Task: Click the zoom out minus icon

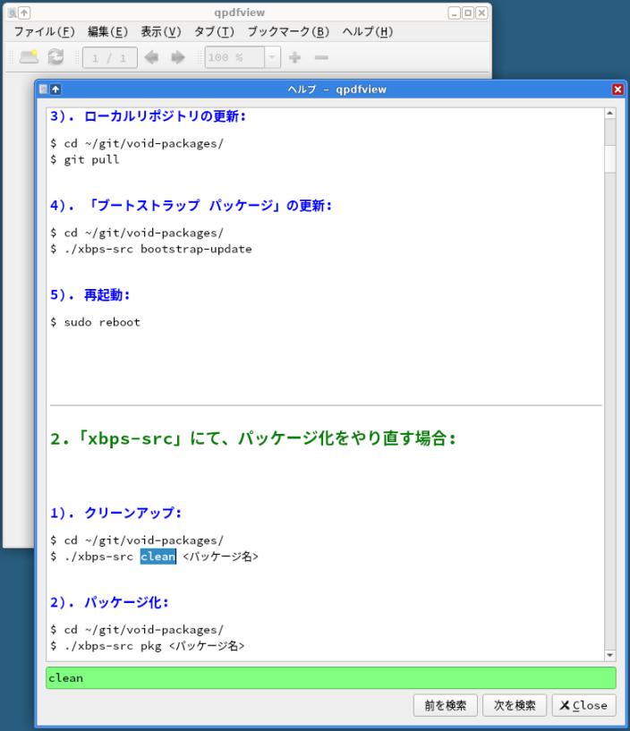Action: [x=321, y=57]
